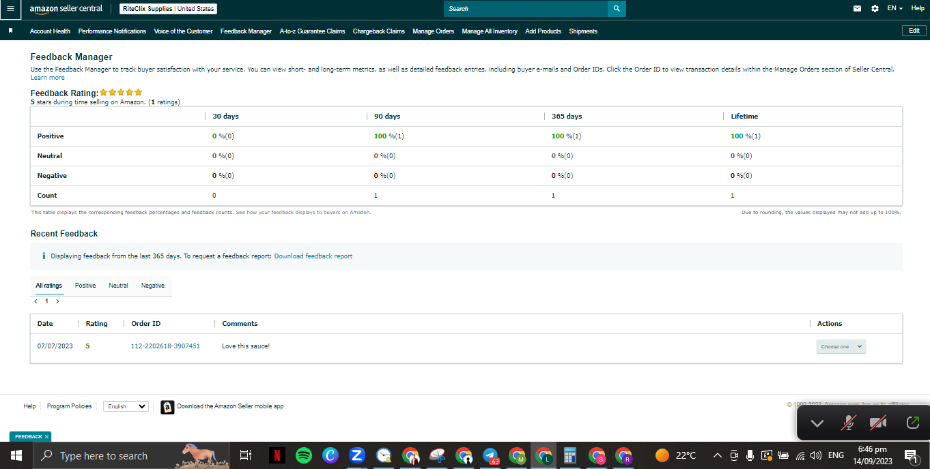Open order ID 112-2202618-3907451

tap(165, 346)
